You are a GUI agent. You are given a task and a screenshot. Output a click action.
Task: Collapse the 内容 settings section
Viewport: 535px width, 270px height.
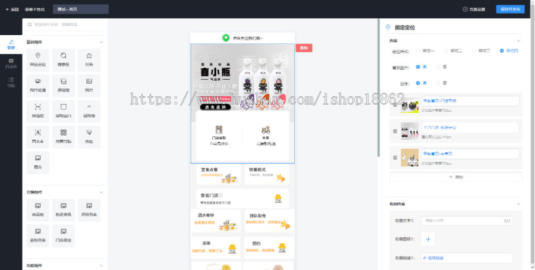click(x=518, y=40)
